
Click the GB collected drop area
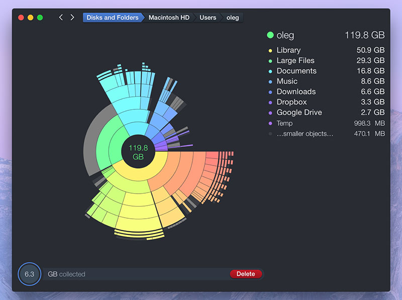click(136, 274)
